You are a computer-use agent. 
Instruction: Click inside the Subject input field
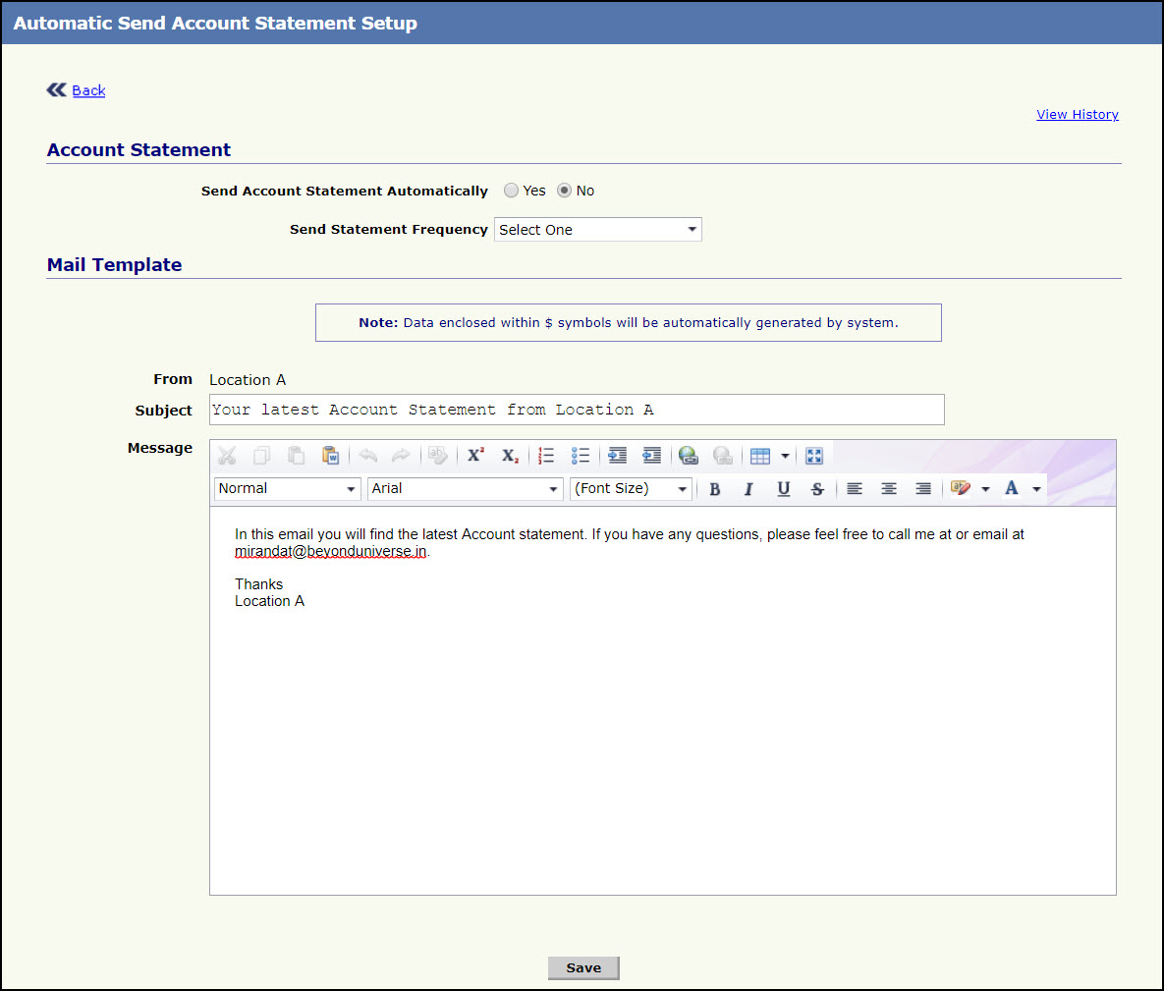(x=576, y=410)
